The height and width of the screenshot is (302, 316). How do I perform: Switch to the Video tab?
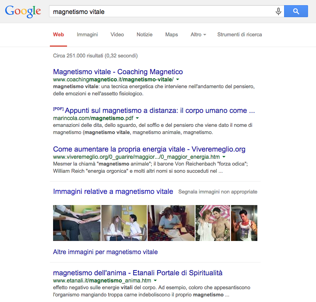[x=117, y=35]
